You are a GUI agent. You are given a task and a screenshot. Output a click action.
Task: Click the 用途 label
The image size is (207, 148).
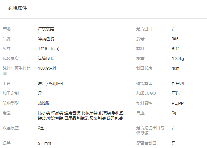(x=6, y=113)
